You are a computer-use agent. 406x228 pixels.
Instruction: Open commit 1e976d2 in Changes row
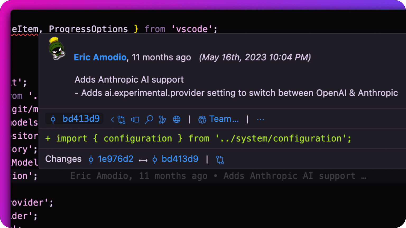(x=116, y=159)
